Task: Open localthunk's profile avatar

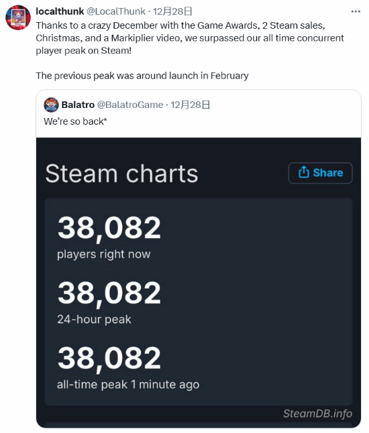Action: click(18, 17)
